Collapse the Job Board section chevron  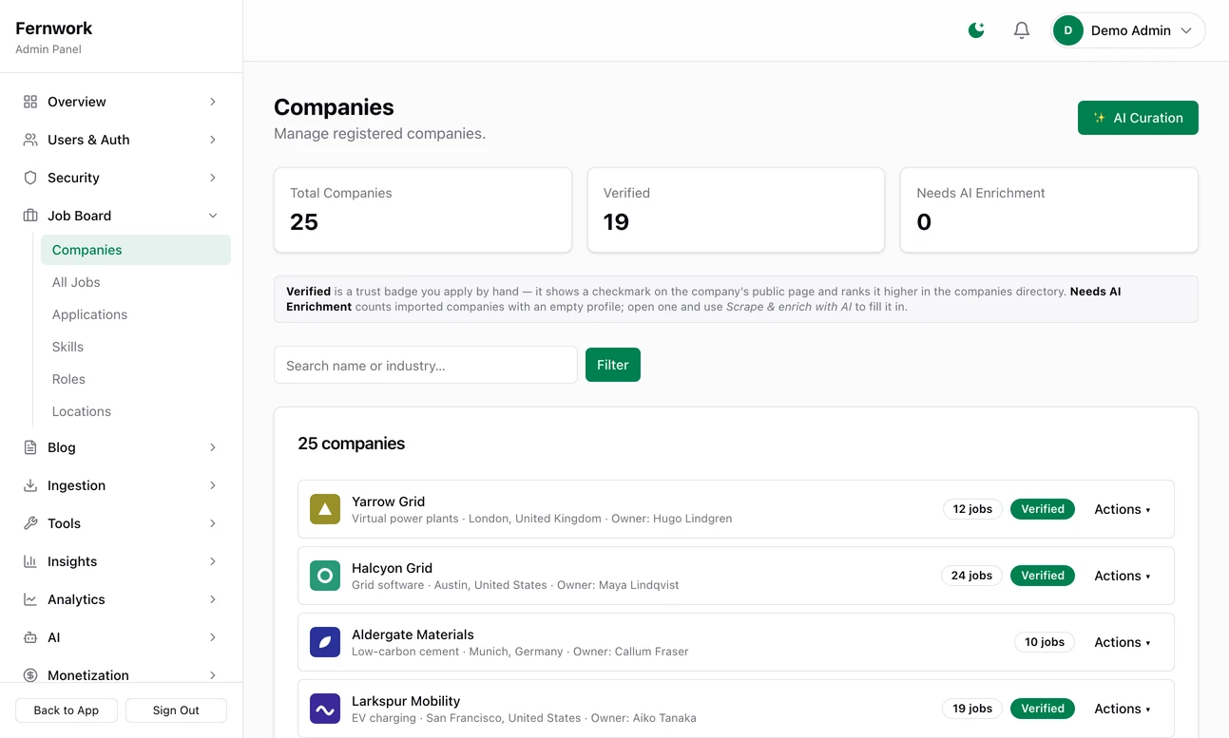coord(213,216)
